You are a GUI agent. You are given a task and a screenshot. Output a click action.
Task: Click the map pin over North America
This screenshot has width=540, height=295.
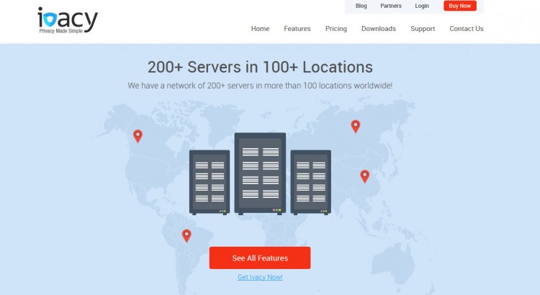138,136
